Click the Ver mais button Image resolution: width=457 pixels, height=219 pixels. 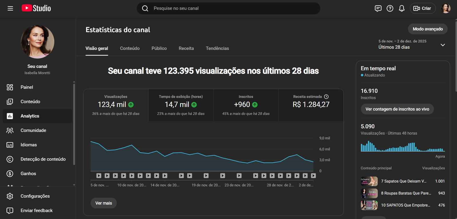pos(104,203)
